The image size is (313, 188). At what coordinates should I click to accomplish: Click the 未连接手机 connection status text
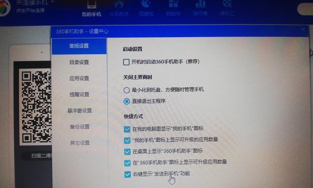click(x=32, y=3)
